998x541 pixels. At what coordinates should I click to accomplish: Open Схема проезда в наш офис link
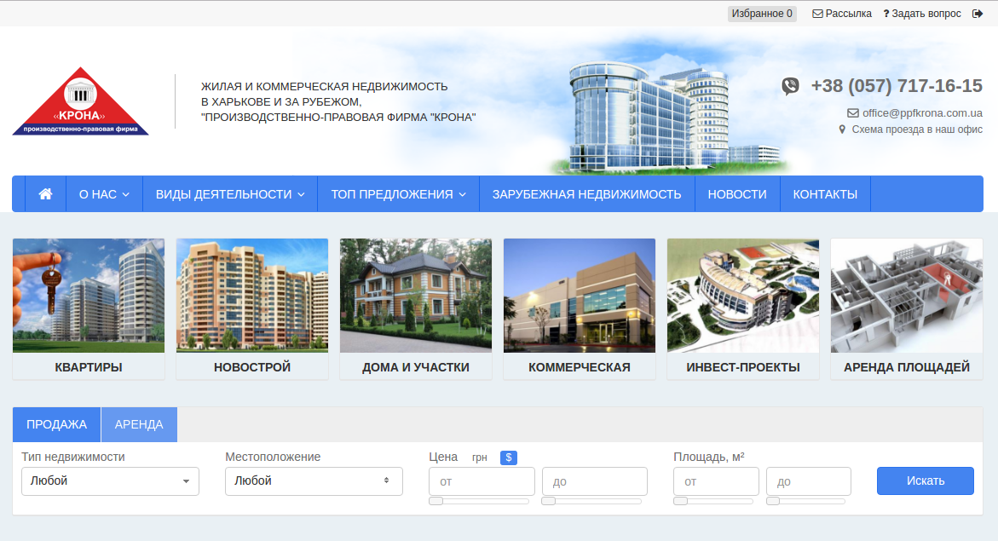click(910, 129)
